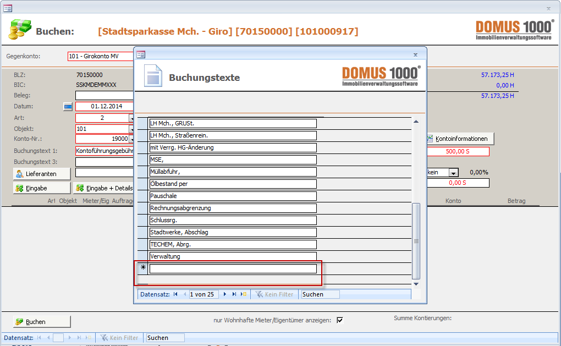This screenshot has height=346, width=561.
Task: Click the Eingabe button
Action: (x=42, y=188)
